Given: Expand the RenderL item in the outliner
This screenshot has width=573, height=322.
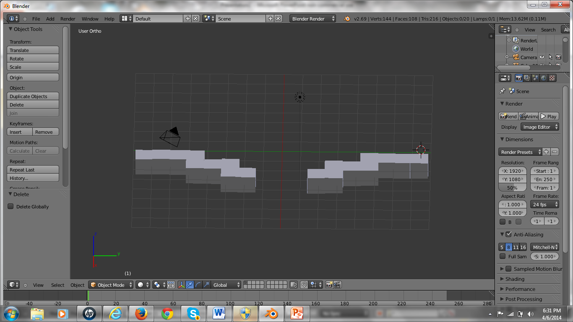Looking at the screenshot, I should click(509, 40).
